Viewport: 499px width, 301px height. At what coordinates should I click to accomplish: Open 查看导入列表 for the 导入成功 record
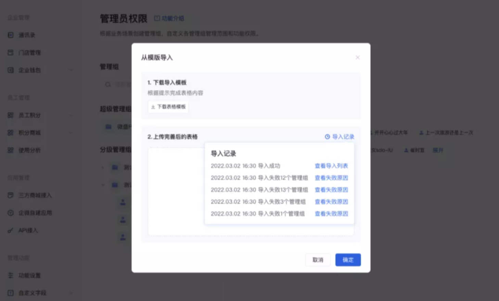(x=331, y=166)
